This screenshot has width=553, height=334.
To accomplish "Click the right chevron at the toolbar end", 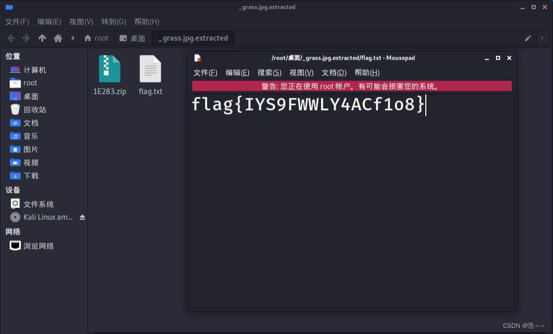I will (542, 38).
